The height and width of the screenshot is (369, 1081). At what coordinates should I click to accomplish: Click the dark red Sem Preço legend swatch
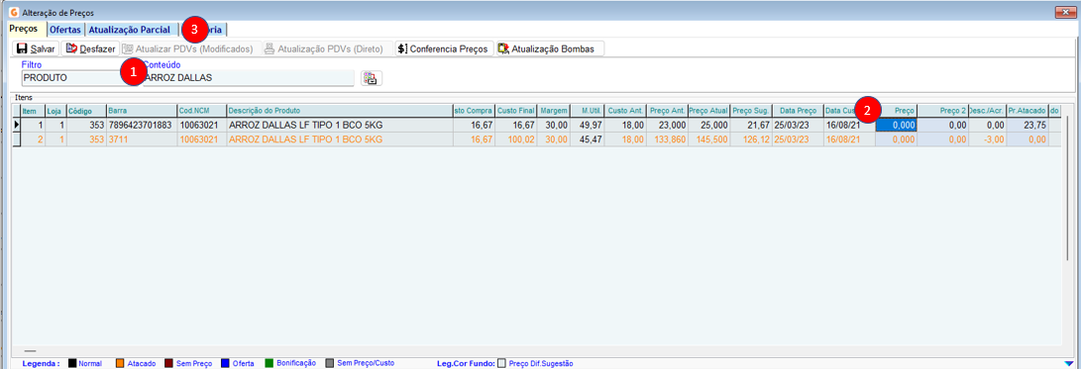tap(168, 363)
